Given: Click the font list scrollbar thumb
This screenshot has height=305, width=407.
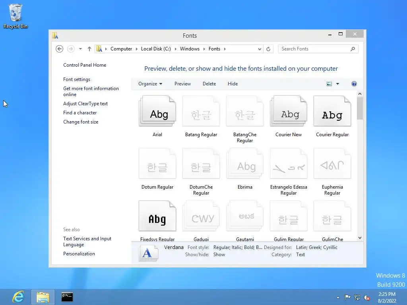Looking at the screenshot, I should [x=360, y=108].
